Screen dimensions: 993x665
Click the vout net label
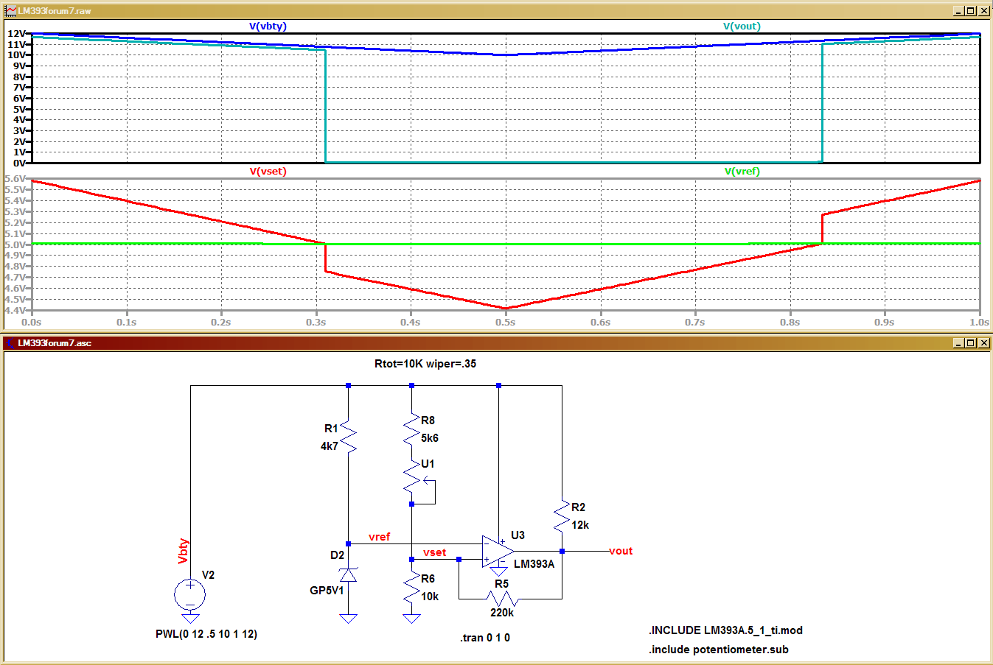click(621, 551)
